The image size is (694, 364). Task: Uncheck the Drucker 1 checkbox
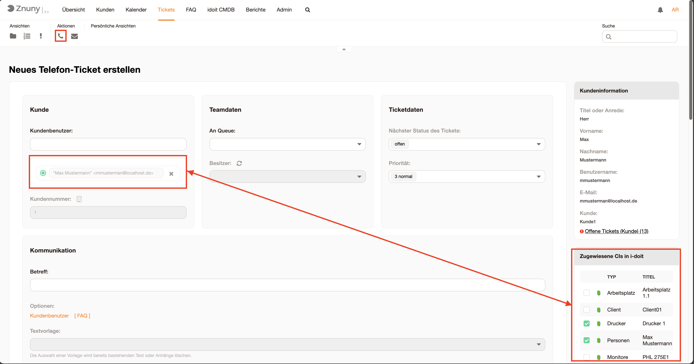pyautogui.click(x=586, y=323)
